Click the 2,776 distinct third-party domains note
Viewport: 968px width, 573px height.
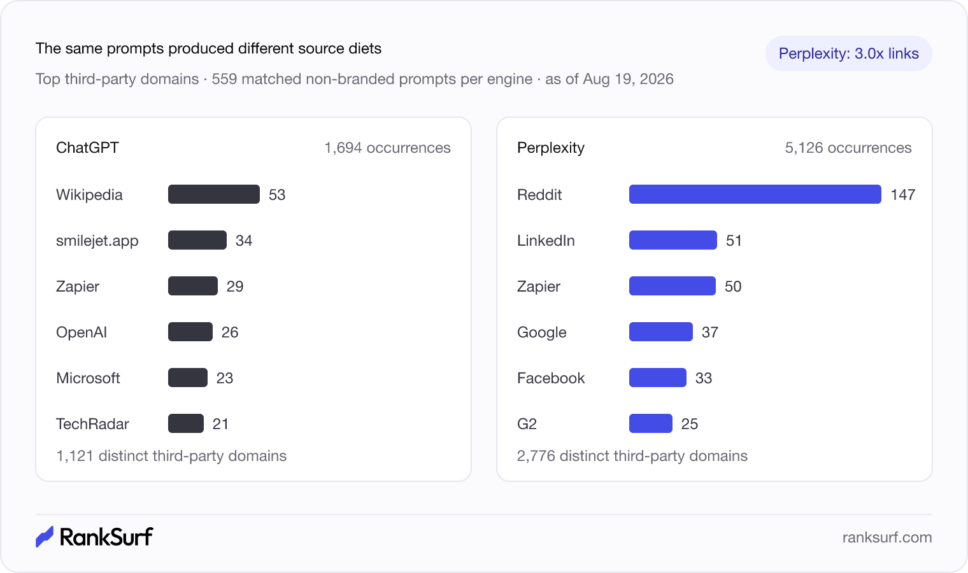tap(632, 456)
